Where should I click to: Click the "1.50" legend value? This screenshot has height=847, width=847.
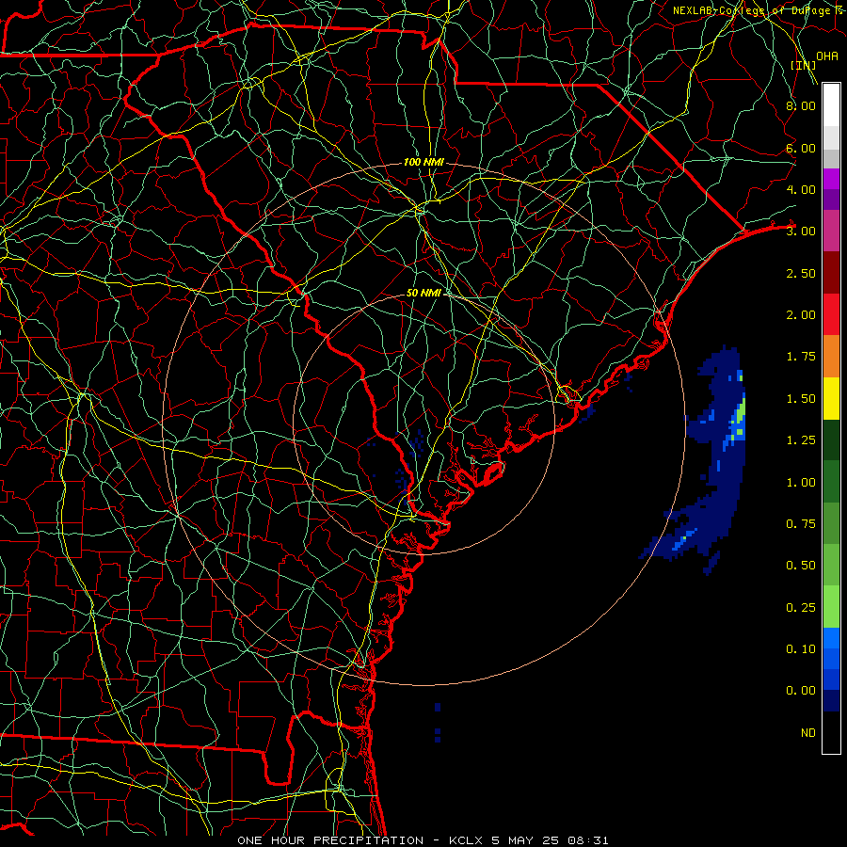coord(801,399)
